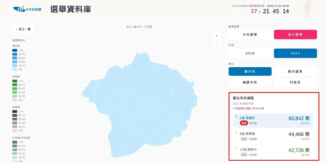This screenshot has height=163, width=326.
Task: Choose year 2022
Action: tap(296, 53)
